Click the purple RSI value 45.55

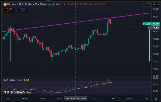pos(19,80)
